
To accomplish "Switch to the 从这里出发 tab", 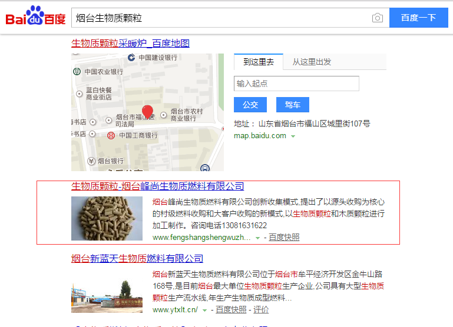I will [312, 62].
